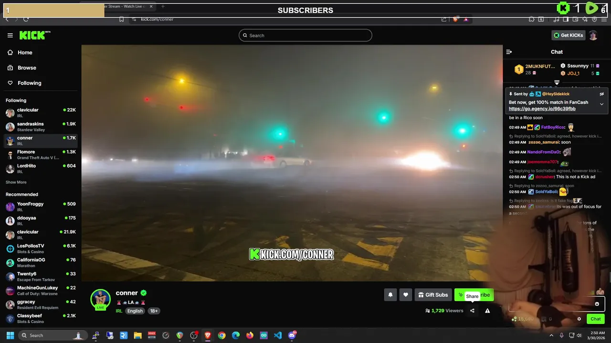611x343 pixels.
Task: Open Discord from taskbar
Action: [x=292, y=335]
